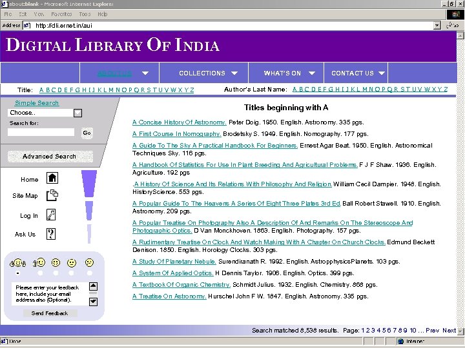The height and width of the screenshot is (348, 465).
Task: Click the Log In key icon
Action: pyautogui.click(x=51, y=215)
